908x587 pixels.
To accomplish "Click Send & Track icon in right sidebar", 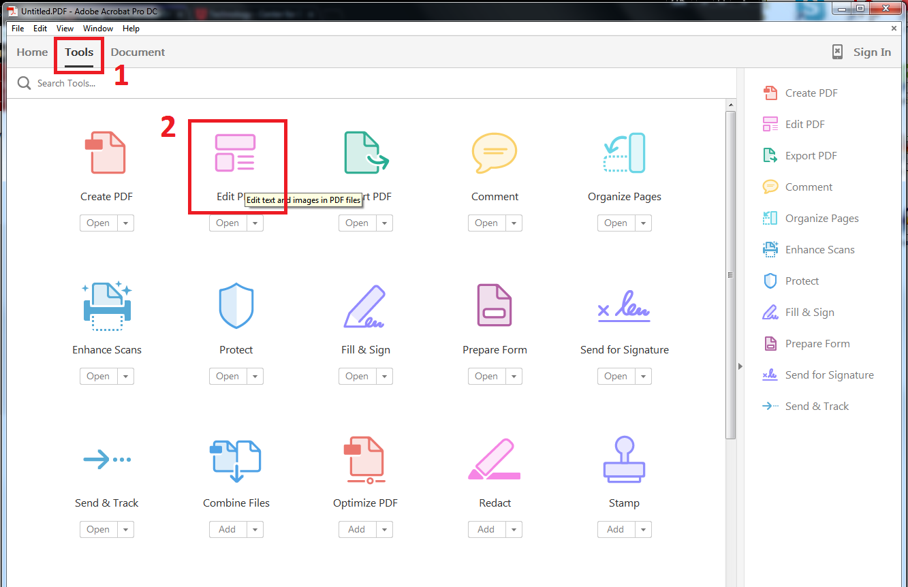I will (x=770, y=406).
